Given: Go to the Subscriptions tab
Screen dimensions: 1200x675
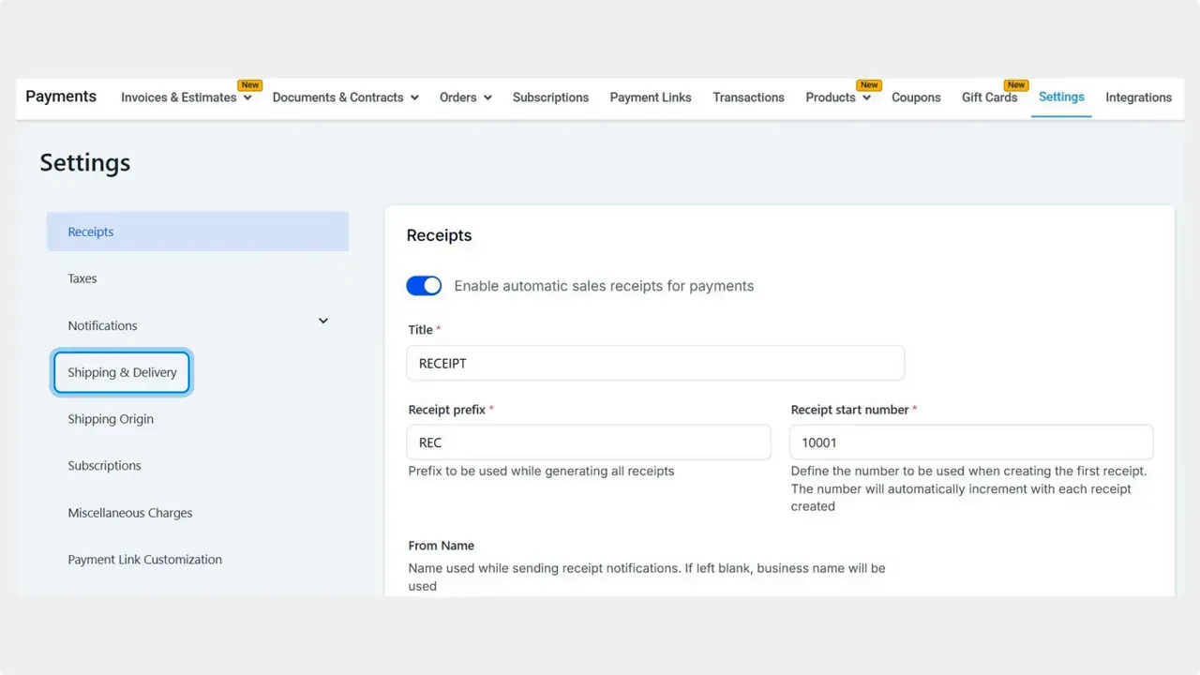Looking at the screenshot, I should [550, 97].
